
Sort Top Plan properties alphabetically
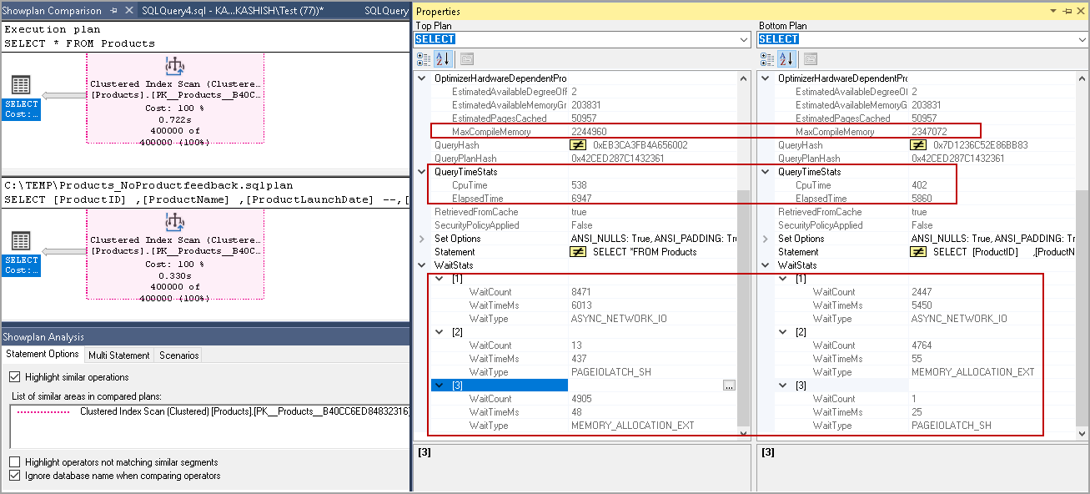click(443, 59)
